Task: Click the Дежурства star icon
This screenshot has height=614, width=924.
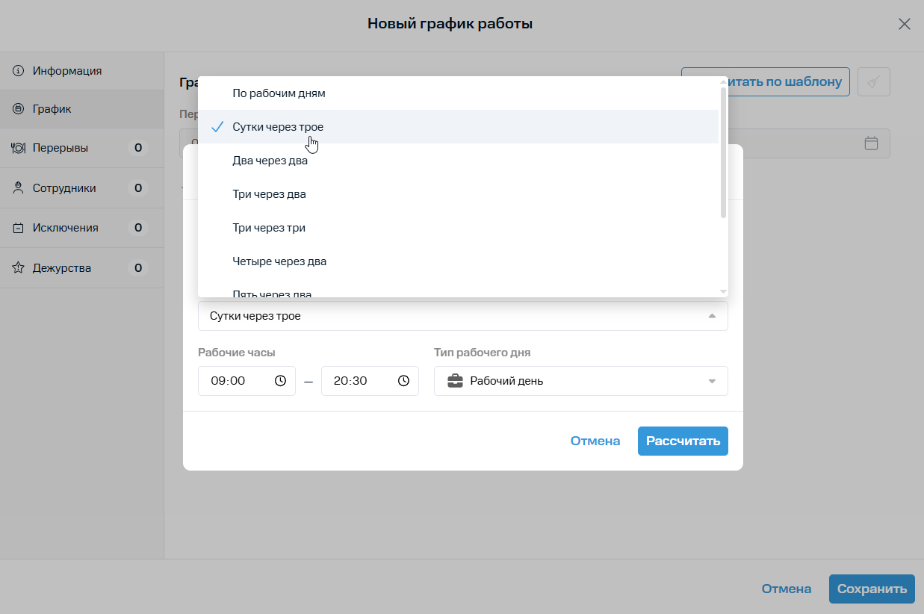Action: pos(19,267)
